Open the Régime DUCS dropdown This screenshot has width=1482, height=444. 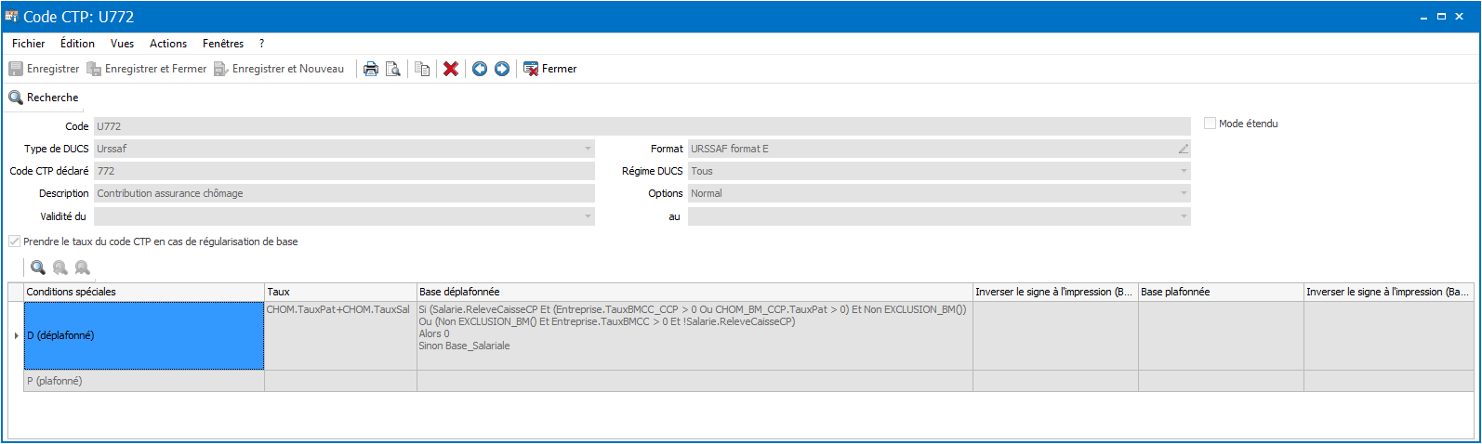click(x=1184, y=171)
